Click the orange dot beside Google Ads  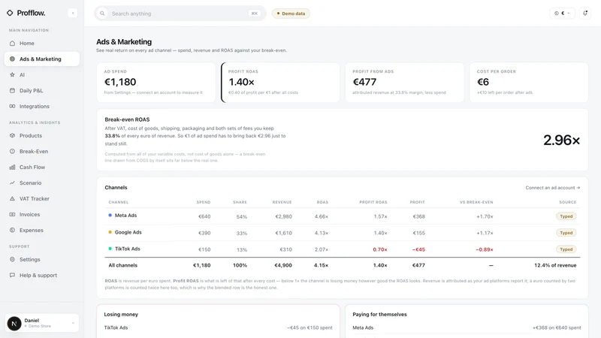(110, 232)
